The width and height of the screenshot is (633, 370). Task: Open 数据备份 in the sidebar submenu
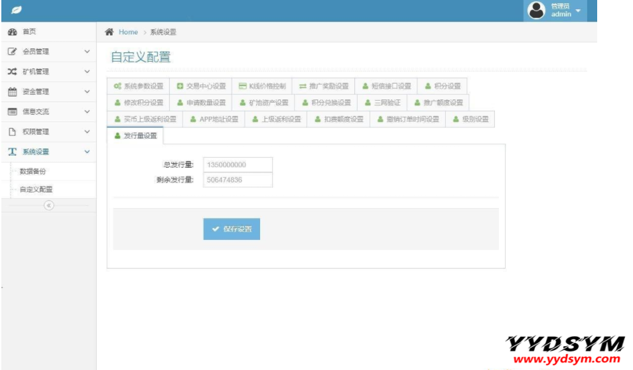(33, 172)
